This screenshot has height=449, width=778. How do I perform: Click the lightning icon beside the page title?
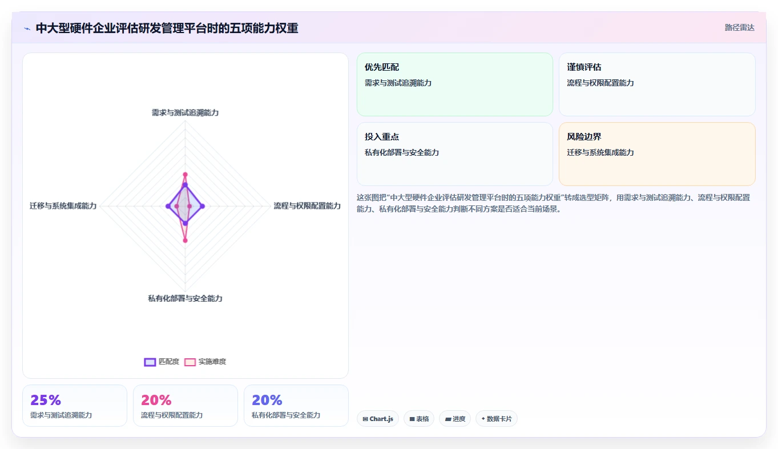click(27, 29)
